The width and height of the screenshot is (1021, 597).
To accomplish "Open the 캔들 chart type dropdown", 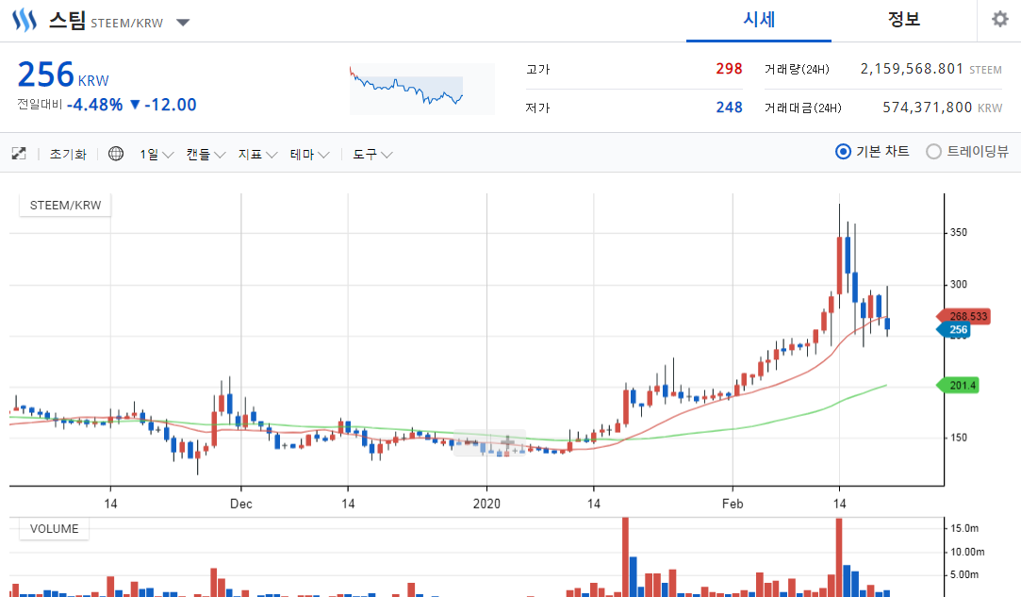I will 206,155.
